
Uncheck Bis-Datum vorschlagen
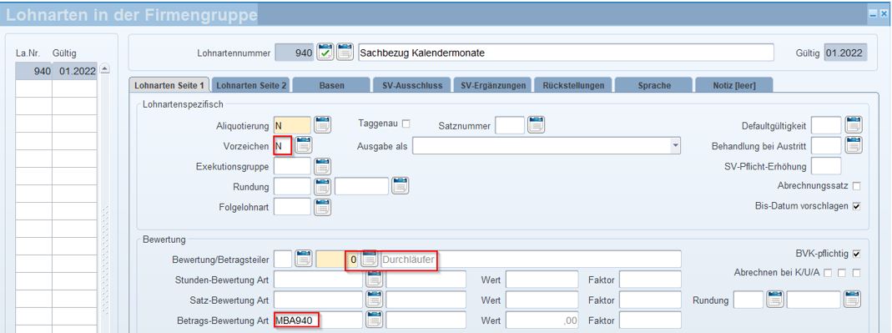coord(856,206)
